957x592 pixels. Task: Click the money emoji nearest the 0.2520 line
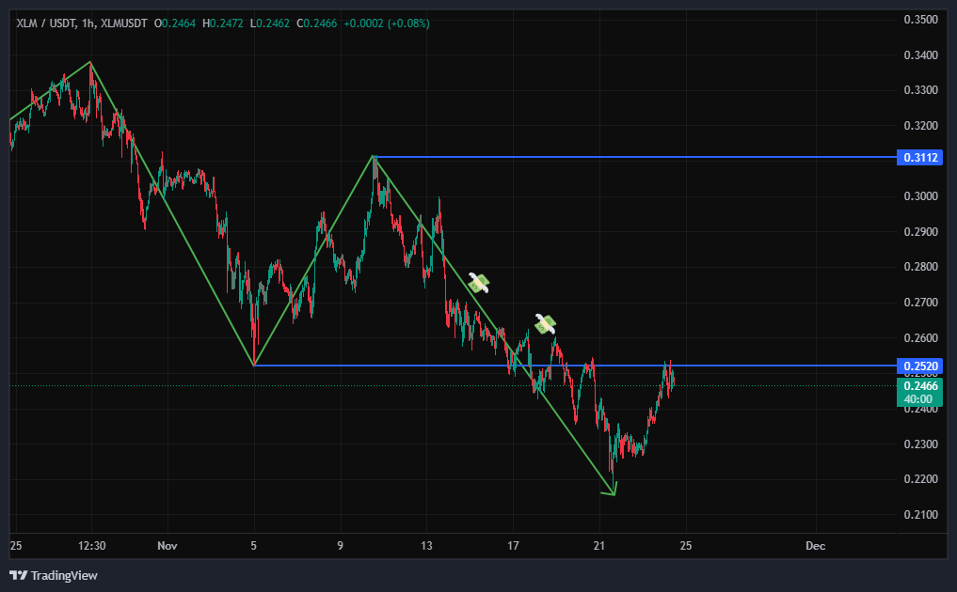point(545,324)
